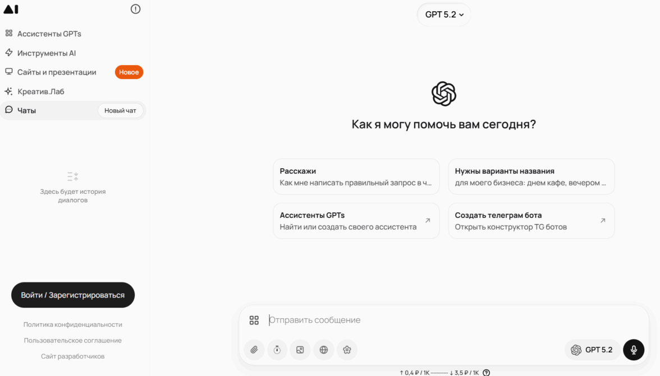This screenshot has width=660, height=376.
Task: Start voice input with microphone button
Action: tap(634, 350)
